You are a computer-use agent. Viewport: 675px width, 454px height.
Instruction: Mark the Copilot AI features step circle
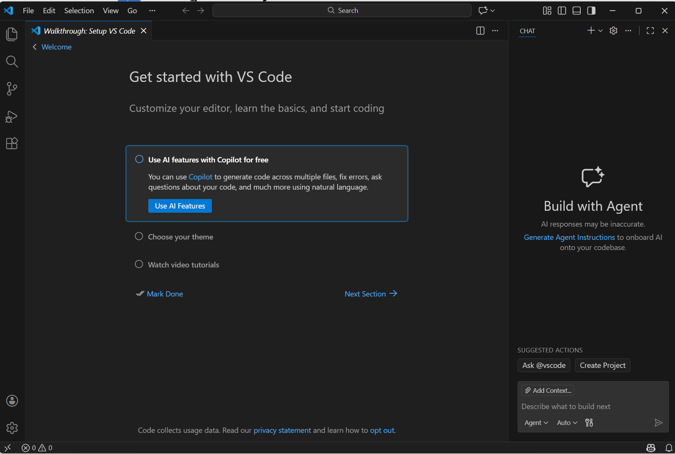(139, 159)
